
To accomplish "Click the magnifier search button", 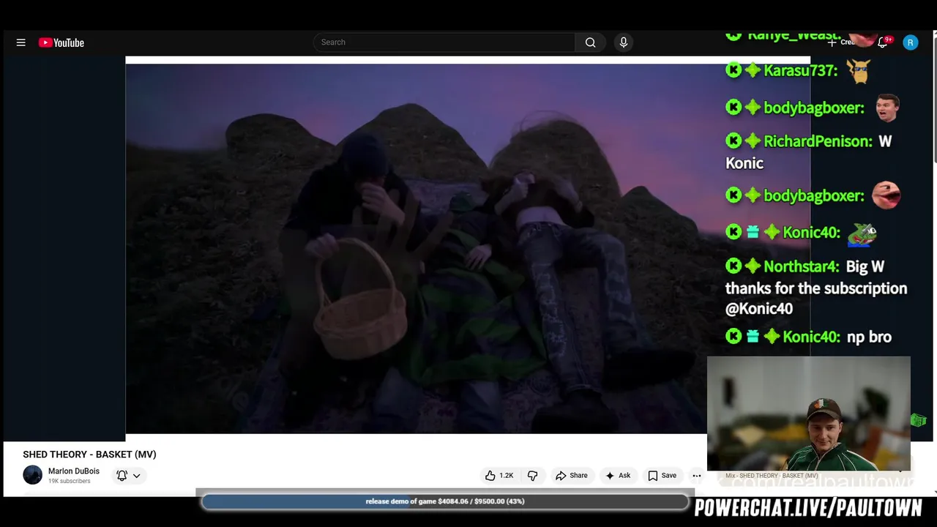I will 590,42.
